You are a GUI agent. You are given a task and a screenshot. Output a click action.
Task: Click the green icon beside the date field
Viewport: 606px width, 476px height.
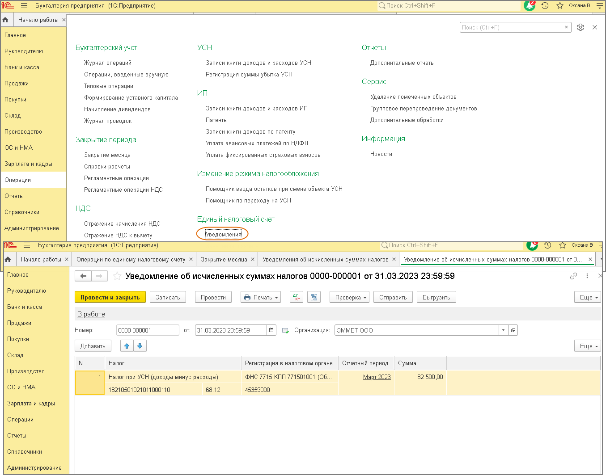point(285,331)
